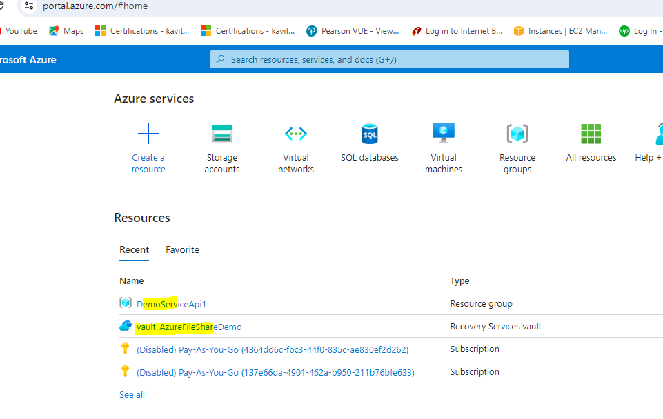Click the Storage accounts label
This screenshot has width=663, height=419.
tap(222, 163)
